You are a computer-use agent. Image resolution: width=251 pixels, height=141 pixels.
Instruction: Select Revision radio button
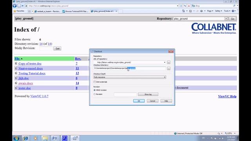tap(95, 94)
